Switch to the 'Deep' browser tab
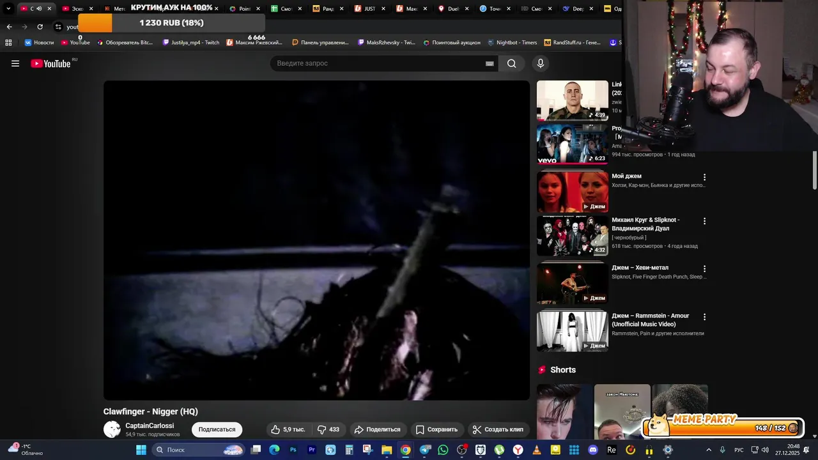Viewport: 818px width, 460px height. 578,8
